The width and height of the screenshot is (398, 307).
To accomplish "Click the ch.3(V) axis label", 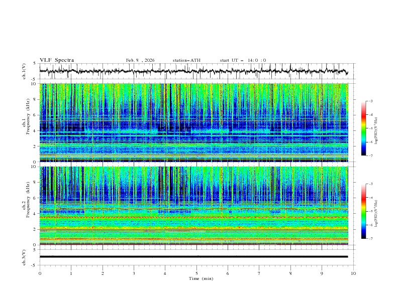I will tap(24, 256).
